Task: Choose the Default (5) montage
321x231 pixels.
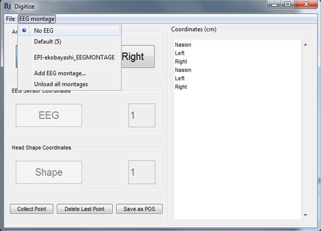Action: click(47, 41)
